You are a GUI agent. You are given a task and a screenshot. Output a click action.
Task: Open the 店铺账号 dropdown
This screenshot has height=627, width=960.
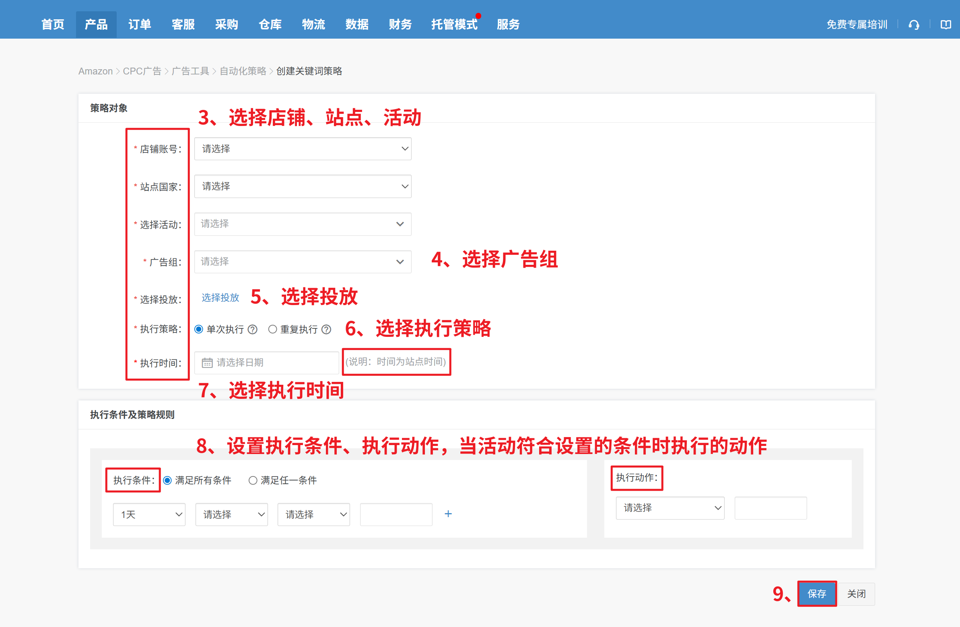[x=303, y=148]
